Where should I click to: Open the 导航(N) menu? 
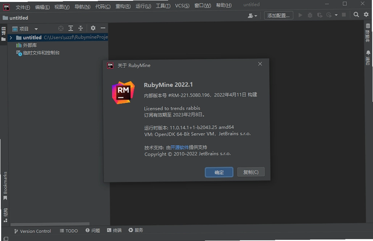(82, 6)
